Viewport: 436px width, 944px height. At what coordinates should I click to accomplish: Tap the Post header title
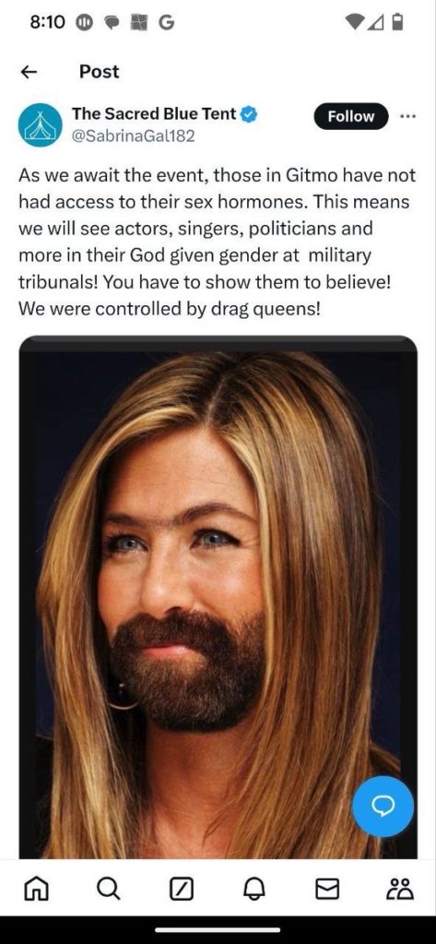100,72
